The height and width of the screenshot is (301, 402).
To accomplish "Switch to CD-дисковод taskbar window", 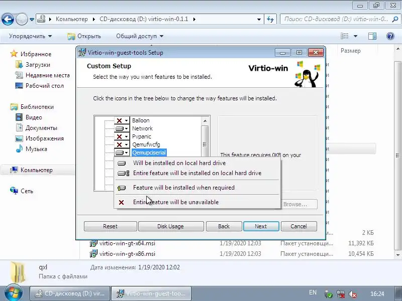I will (70, 293).
